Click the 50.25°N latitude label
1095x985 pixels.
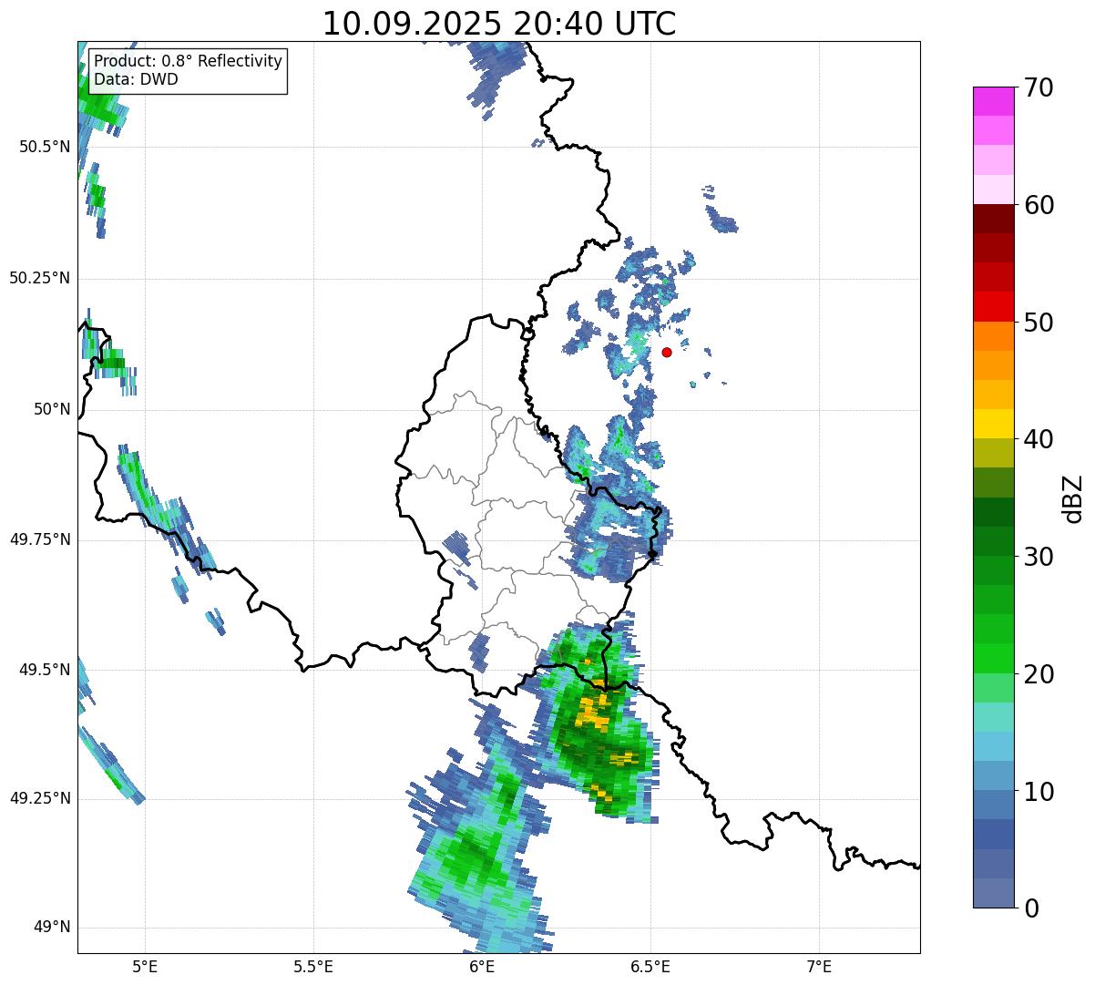click(x=39, y=279)
